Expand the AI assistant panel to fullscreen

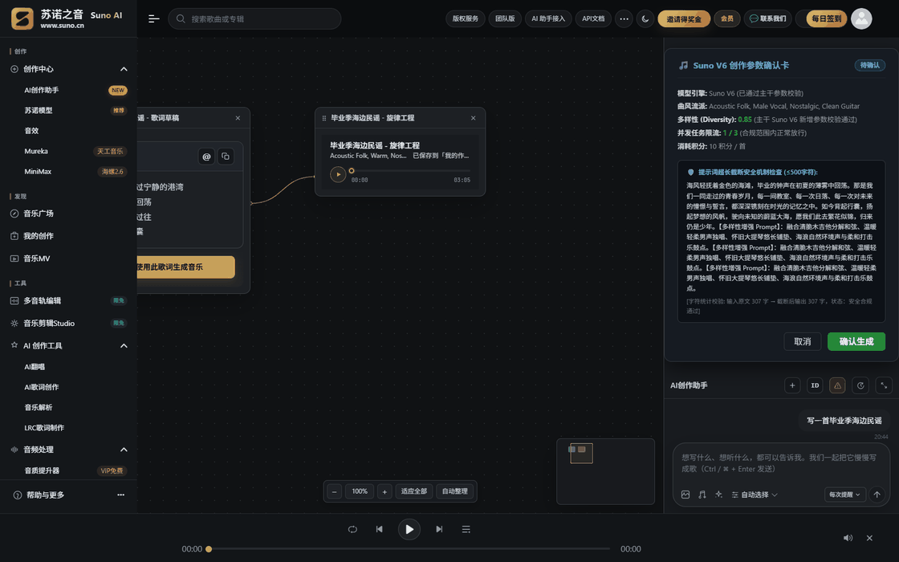(x=884, y=385)
